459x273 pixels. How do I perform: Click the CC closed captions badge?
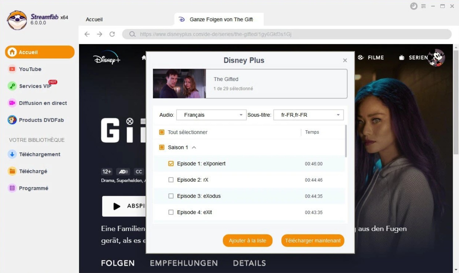click(x=139, y=172)
